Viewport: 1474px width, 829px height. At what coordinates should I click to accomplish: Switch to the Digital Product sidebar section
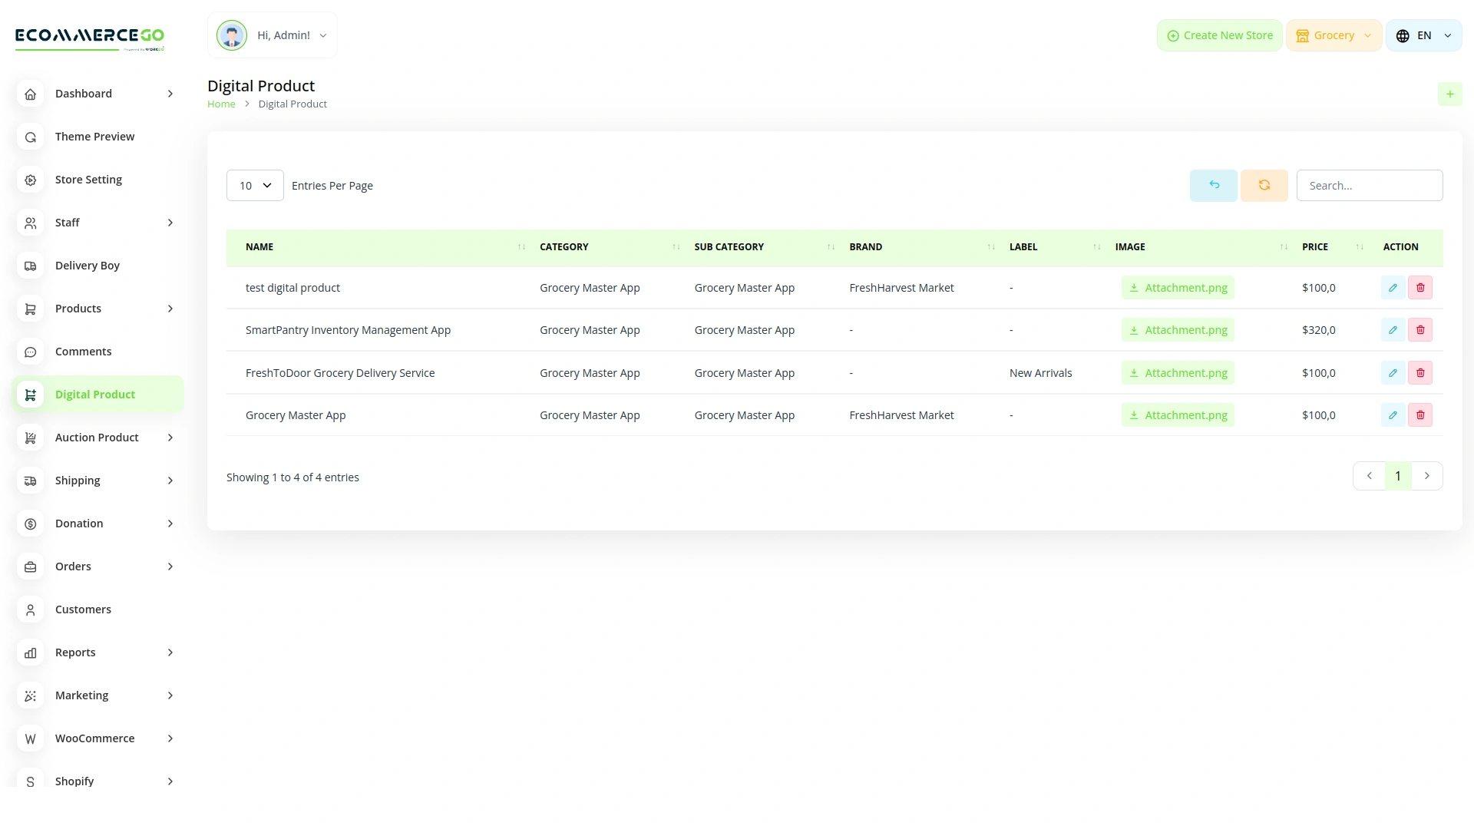[x=95, y=394]
